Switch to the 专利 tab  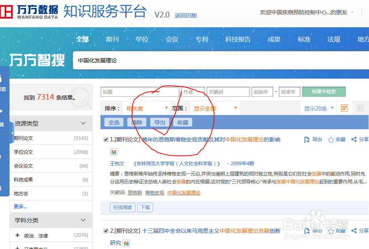202,39
